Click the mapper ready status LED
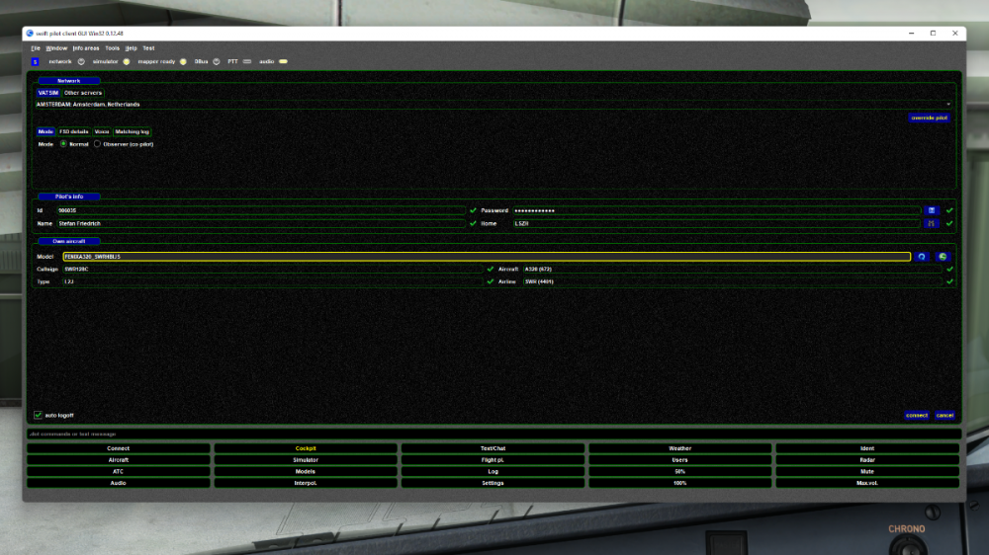 pos(183,62)
